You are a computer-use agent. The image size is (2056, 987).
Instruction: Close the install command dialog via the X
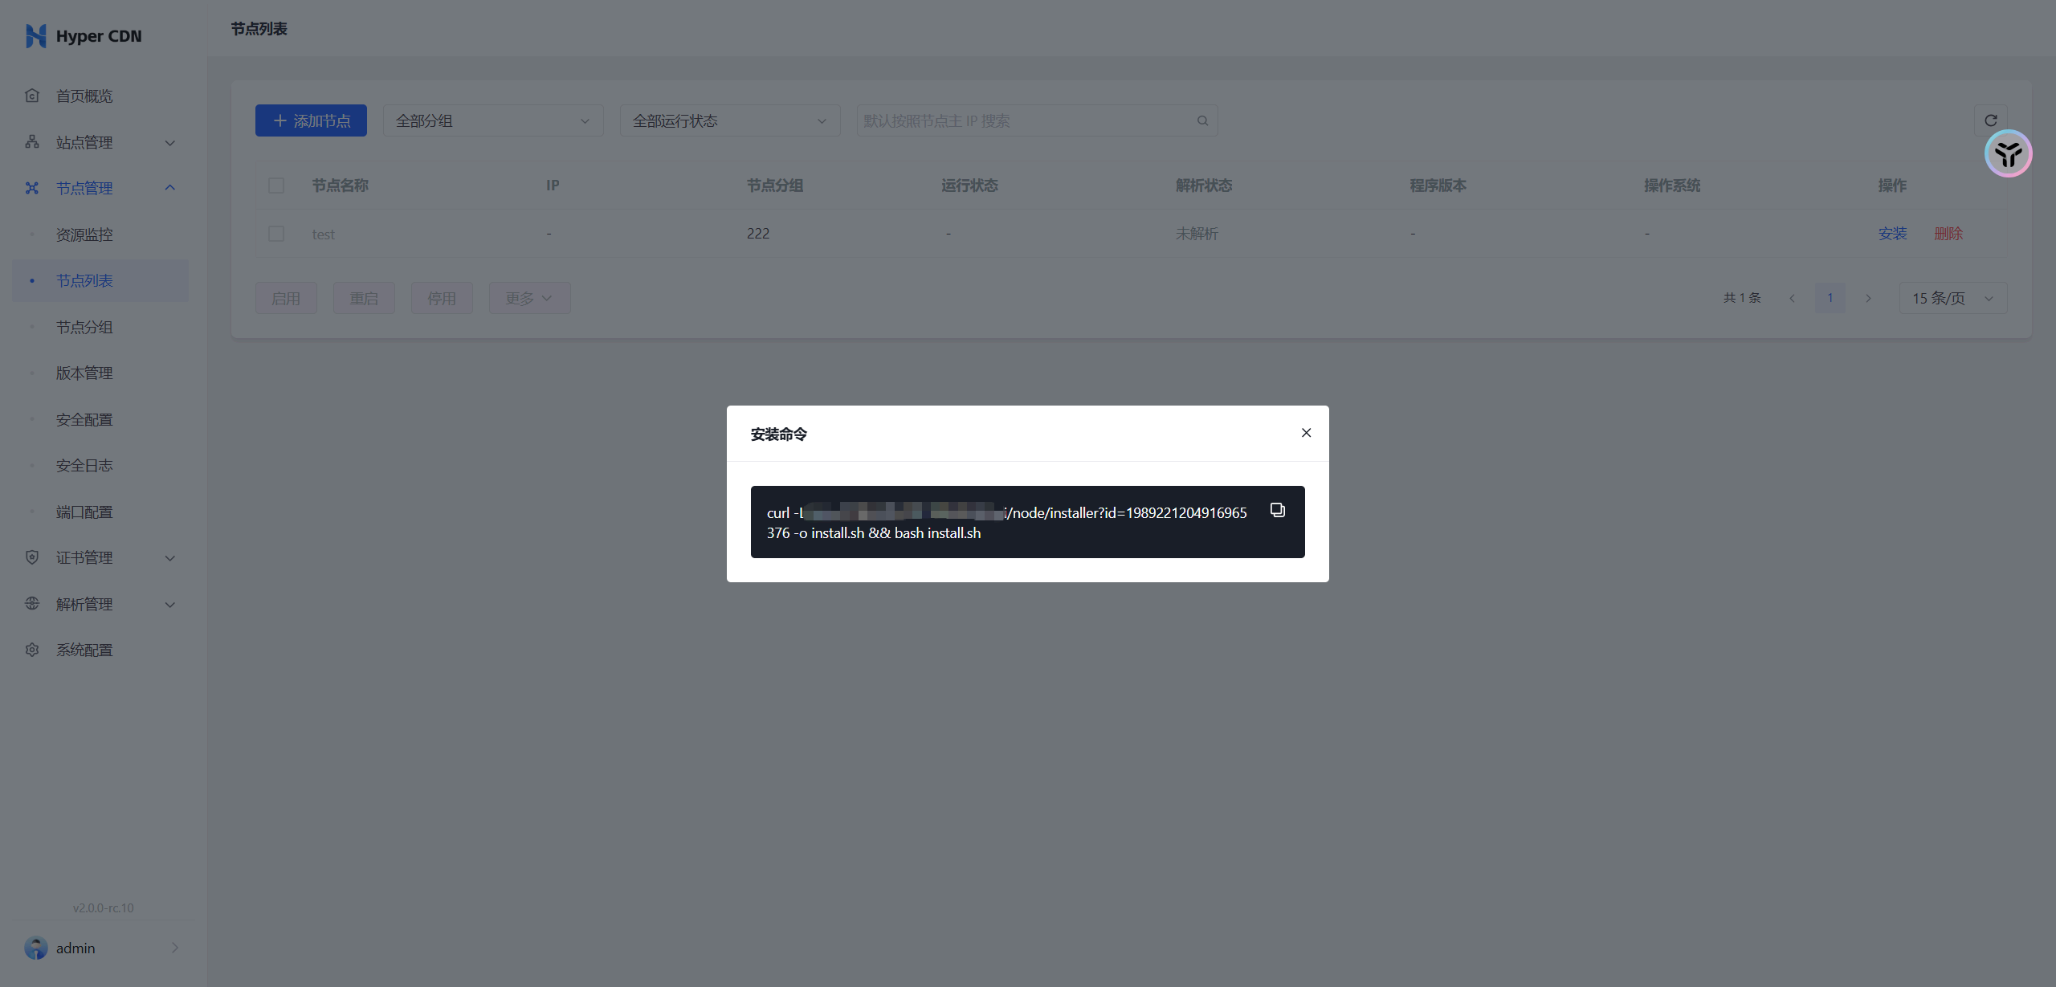[1306, 433]
